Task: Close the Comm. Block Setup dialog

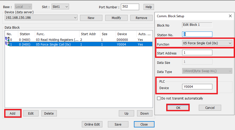Action: [230, 16]
